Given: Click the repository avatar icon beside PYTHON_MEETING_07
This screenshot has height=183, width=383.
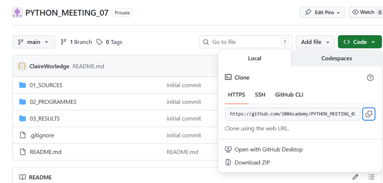Looking at the screenshot, I should point(17,13).
